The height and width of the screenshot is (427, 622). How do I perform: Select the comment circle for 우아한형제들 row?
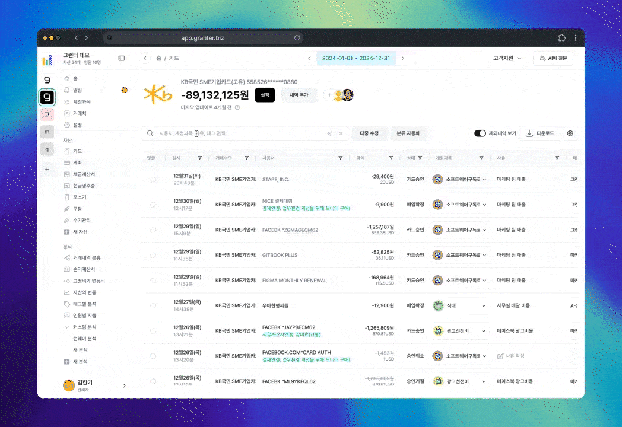[153, 305]
